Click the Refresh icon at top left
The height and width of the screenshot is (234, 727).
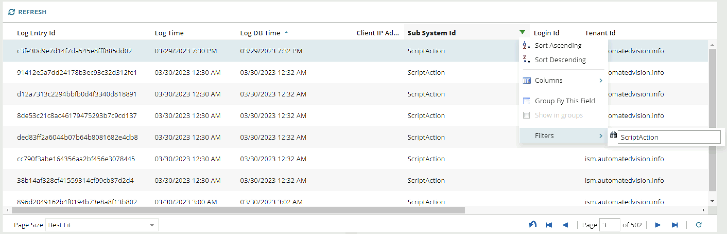click(x=12, y=12)
